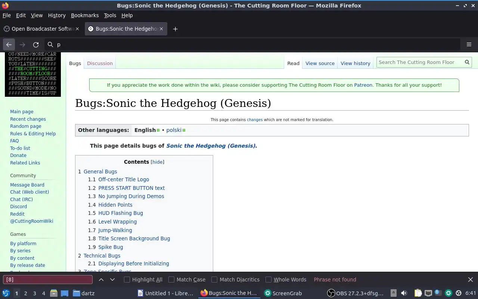Screen dimensions: 478x299
Task: Switch to workspace 4 in taskbar
Action: [x=44, y=293]
